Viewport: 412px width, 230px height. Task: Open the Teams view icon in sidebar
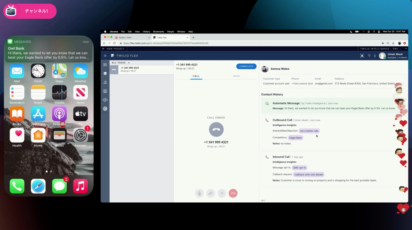tap(105, 82)
